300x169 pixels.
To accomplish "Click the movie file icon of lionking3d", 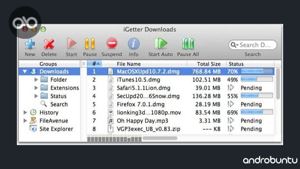I will (x=110, y=112).
